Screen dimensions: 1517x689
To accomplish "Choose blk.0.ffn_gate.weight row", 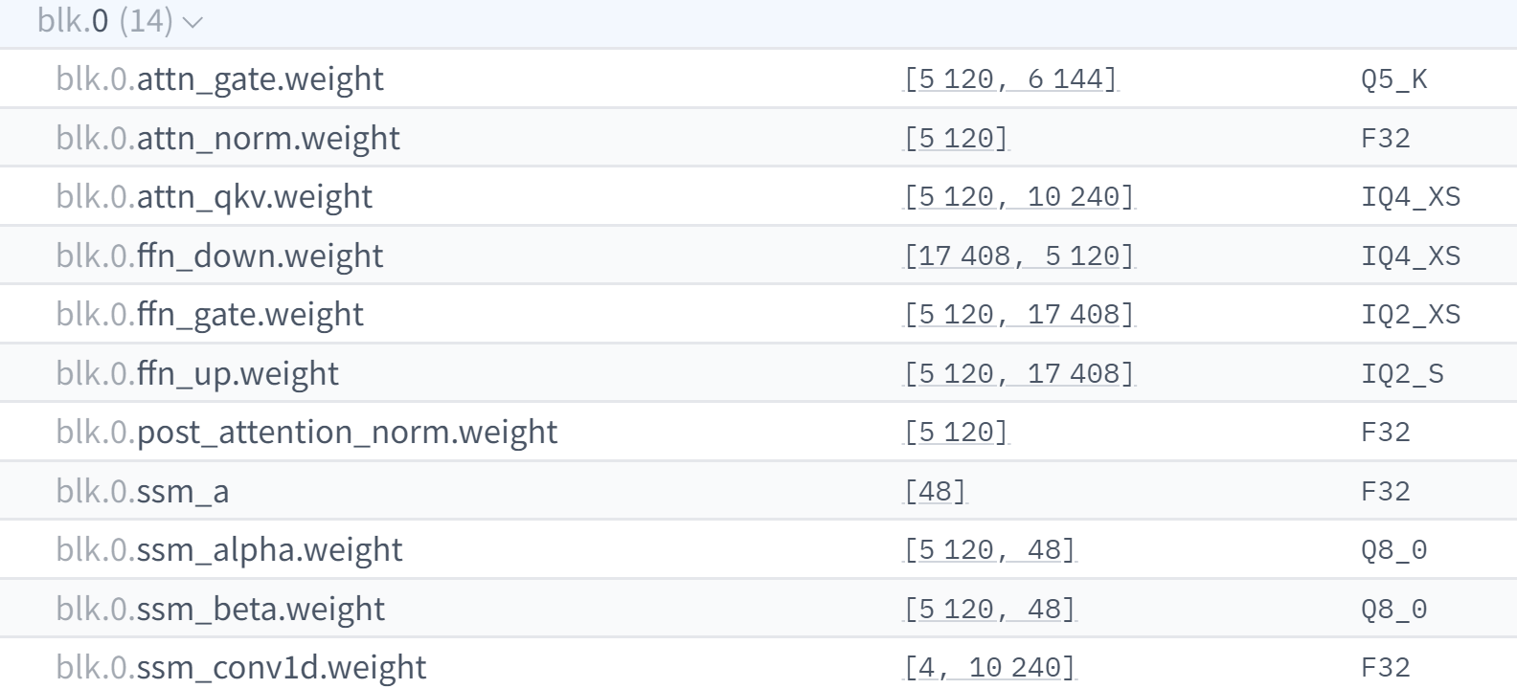I will pos(758,315).
